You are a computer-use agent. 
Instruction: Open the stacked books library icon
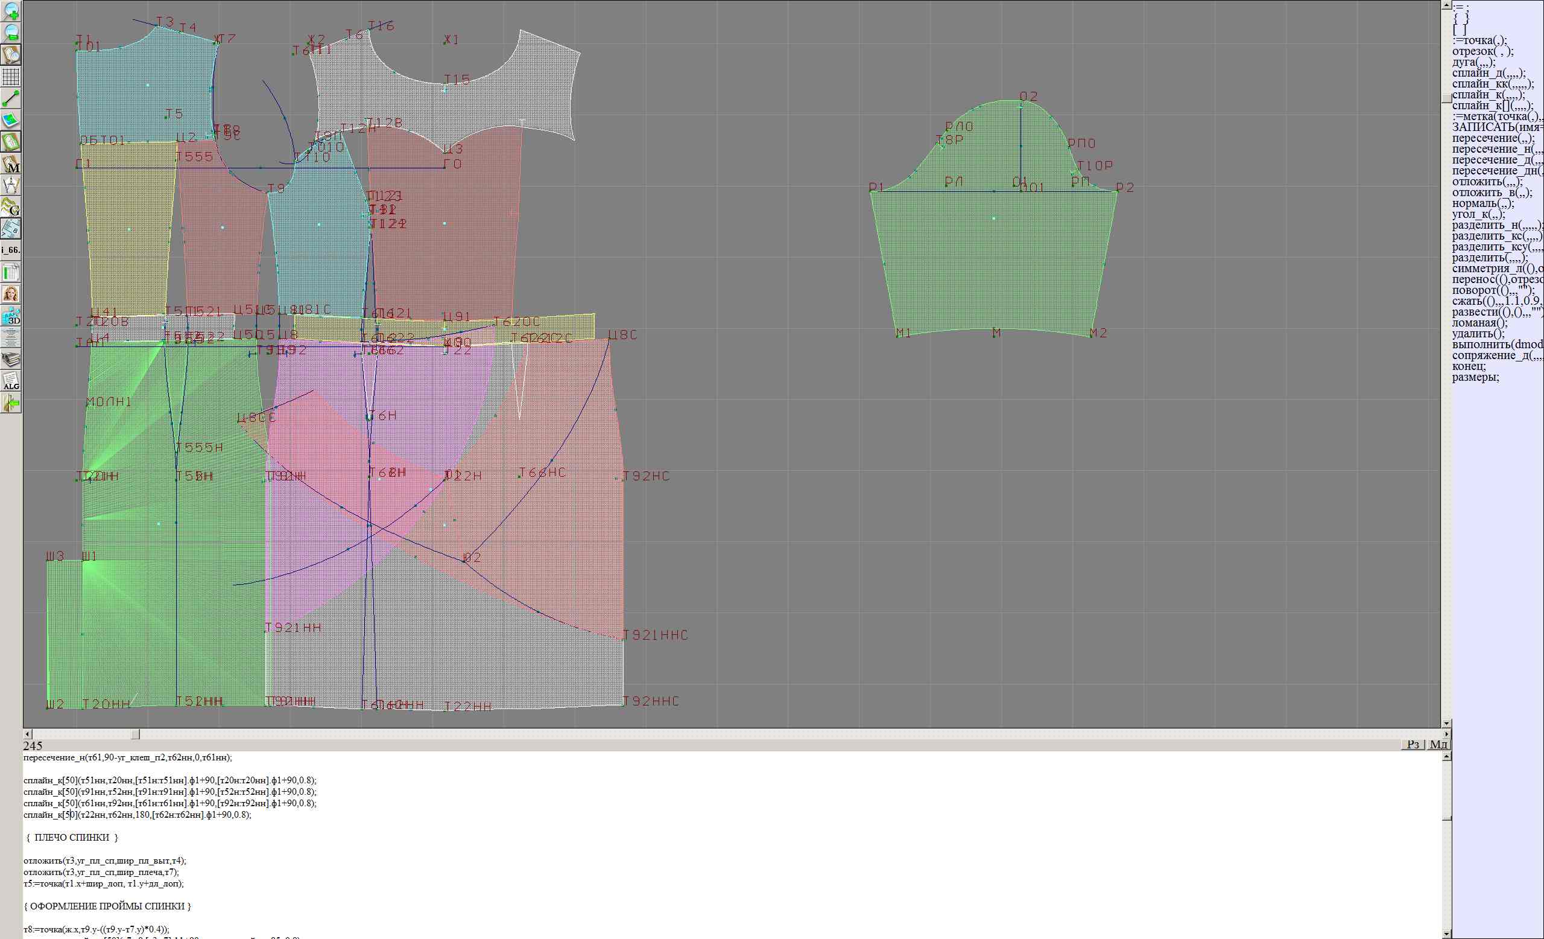(x=11, y=359)
